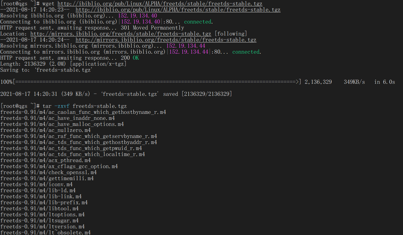Open the ibiblio.org URL in the wget command
Screen dimensions: 403x235
pyautogui.click(x=160, y=4)
